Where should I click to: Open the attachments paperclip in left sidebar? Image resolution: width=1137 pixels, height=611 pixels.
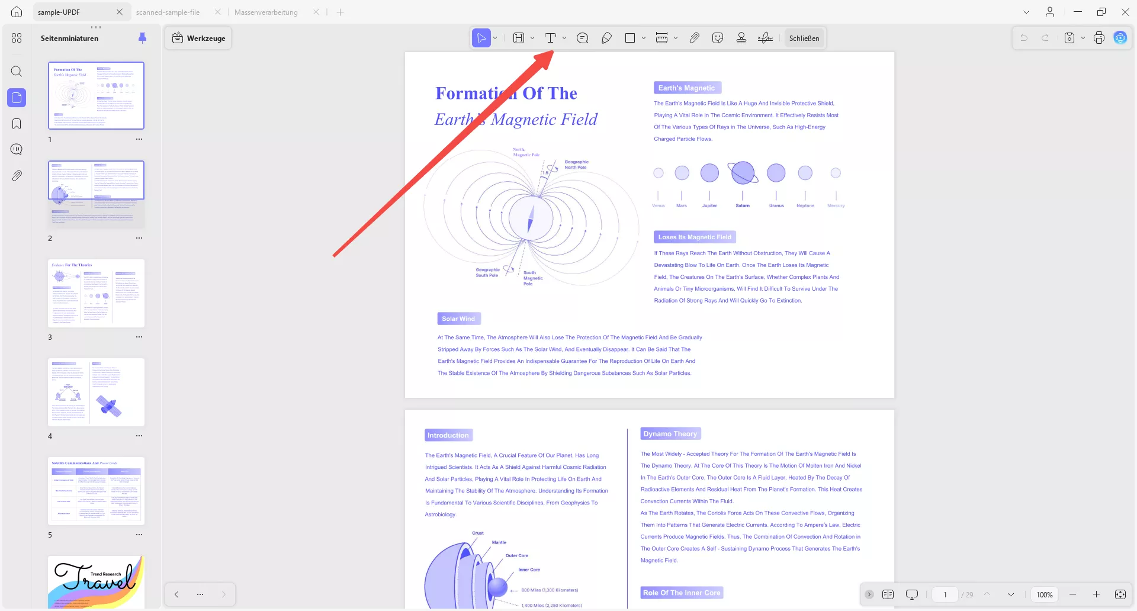point(17,176)
